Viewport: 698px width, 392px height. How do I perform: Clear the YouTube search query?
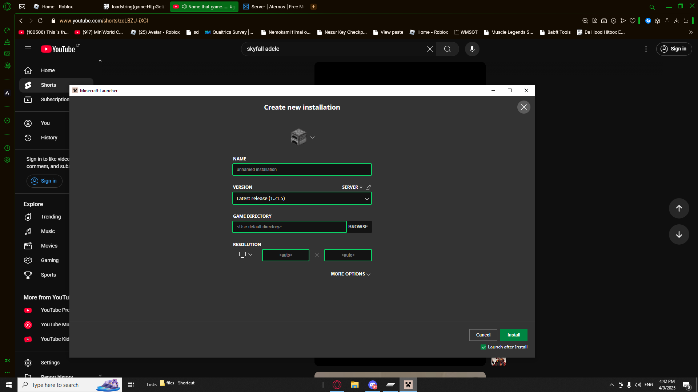pyautogui.click(x=430, y=49)
